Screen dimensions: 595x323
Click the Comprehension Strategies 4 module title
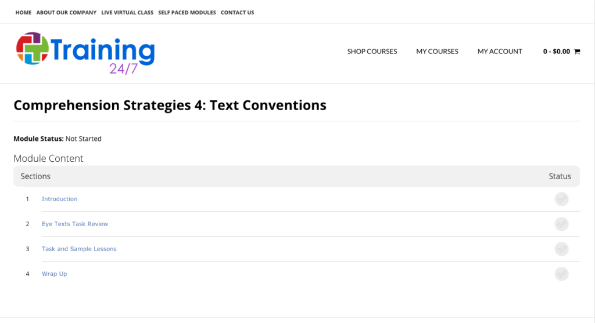tap(170, 105)
